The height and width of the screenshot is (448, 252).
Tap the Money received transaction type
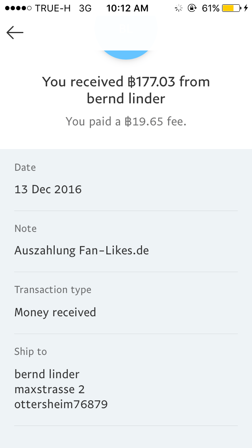(55, 312)
